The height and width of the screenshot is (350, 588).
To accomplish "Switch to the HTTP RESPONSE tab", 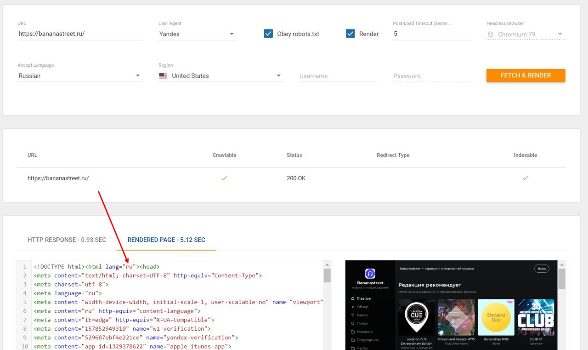I will coord(67,240).
